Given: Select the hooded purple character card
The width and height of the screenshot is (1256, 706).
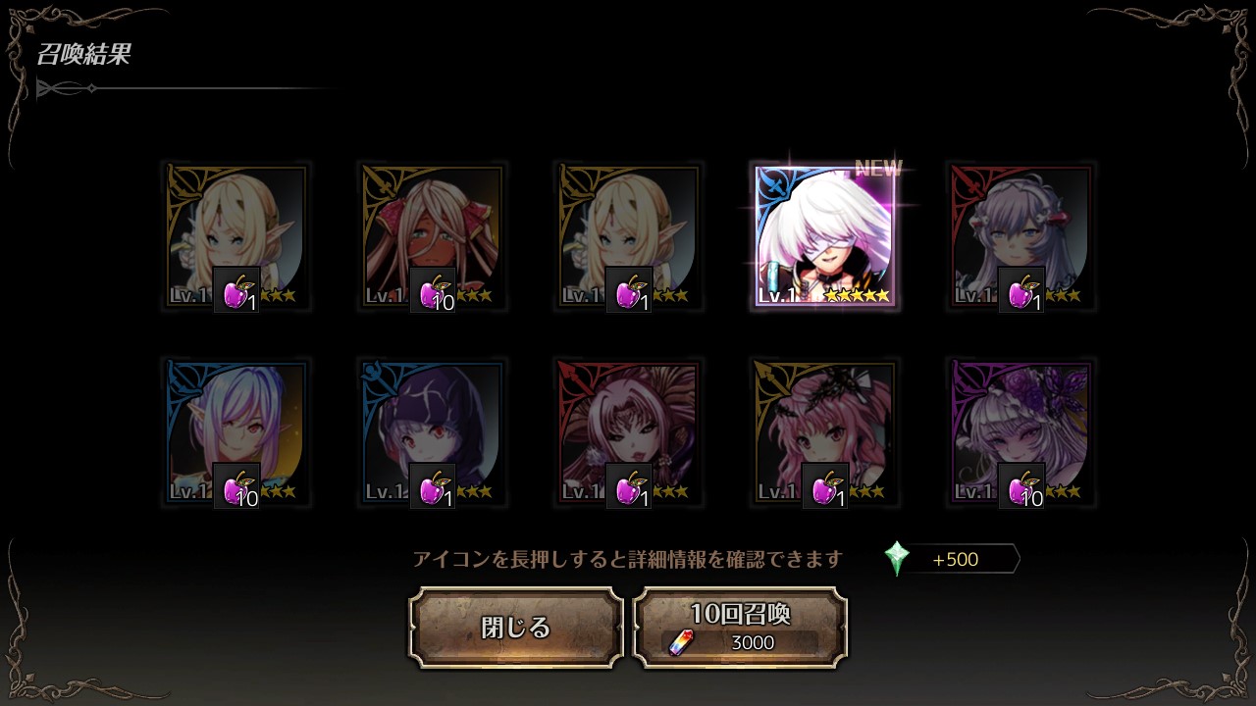Looking at the screenshot, I should click(x=433, y=432).
